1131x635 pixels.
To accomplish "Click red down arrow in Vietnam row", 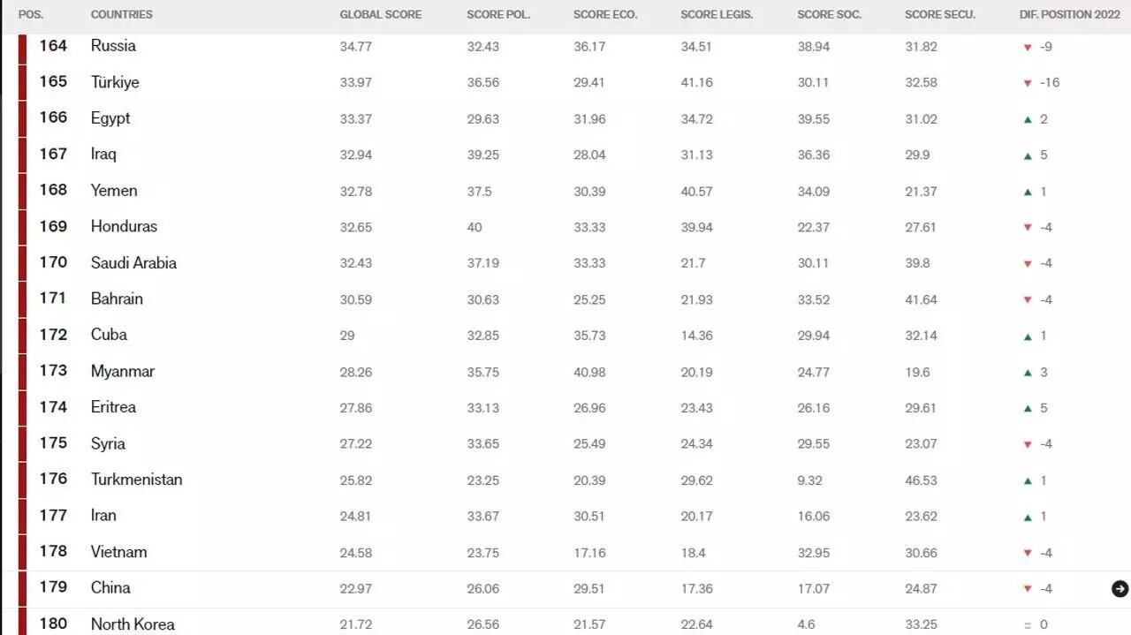I will click(x=1028, y=553).
